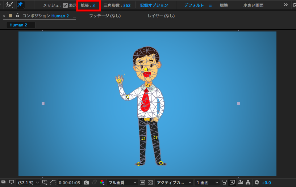Select the puppet pin on the elbow

click(128, 97)
